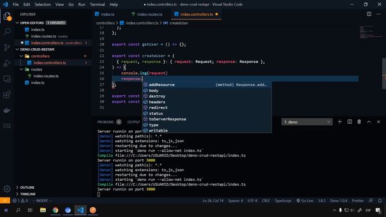The width and height of the screenshot is (386, 217).
Task: Open the Selection menu
Action: click(x=43, y=4)
